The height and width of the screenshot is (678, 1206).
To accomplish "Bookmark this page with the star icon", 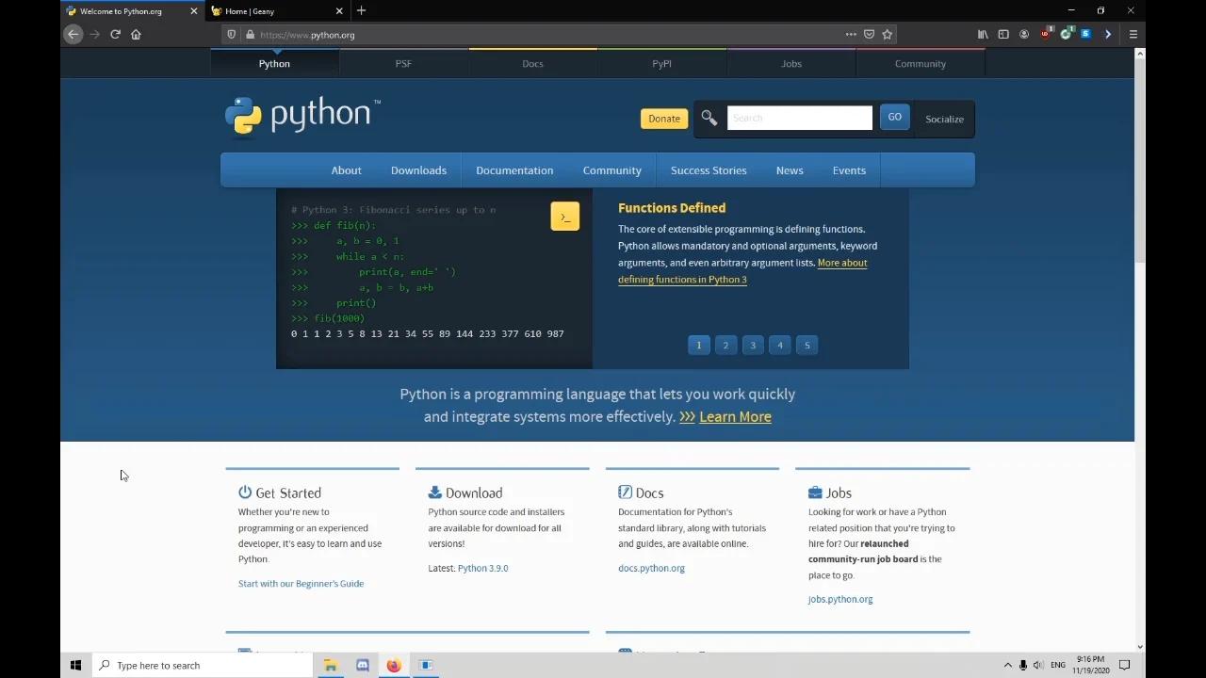I will point(887,34).
